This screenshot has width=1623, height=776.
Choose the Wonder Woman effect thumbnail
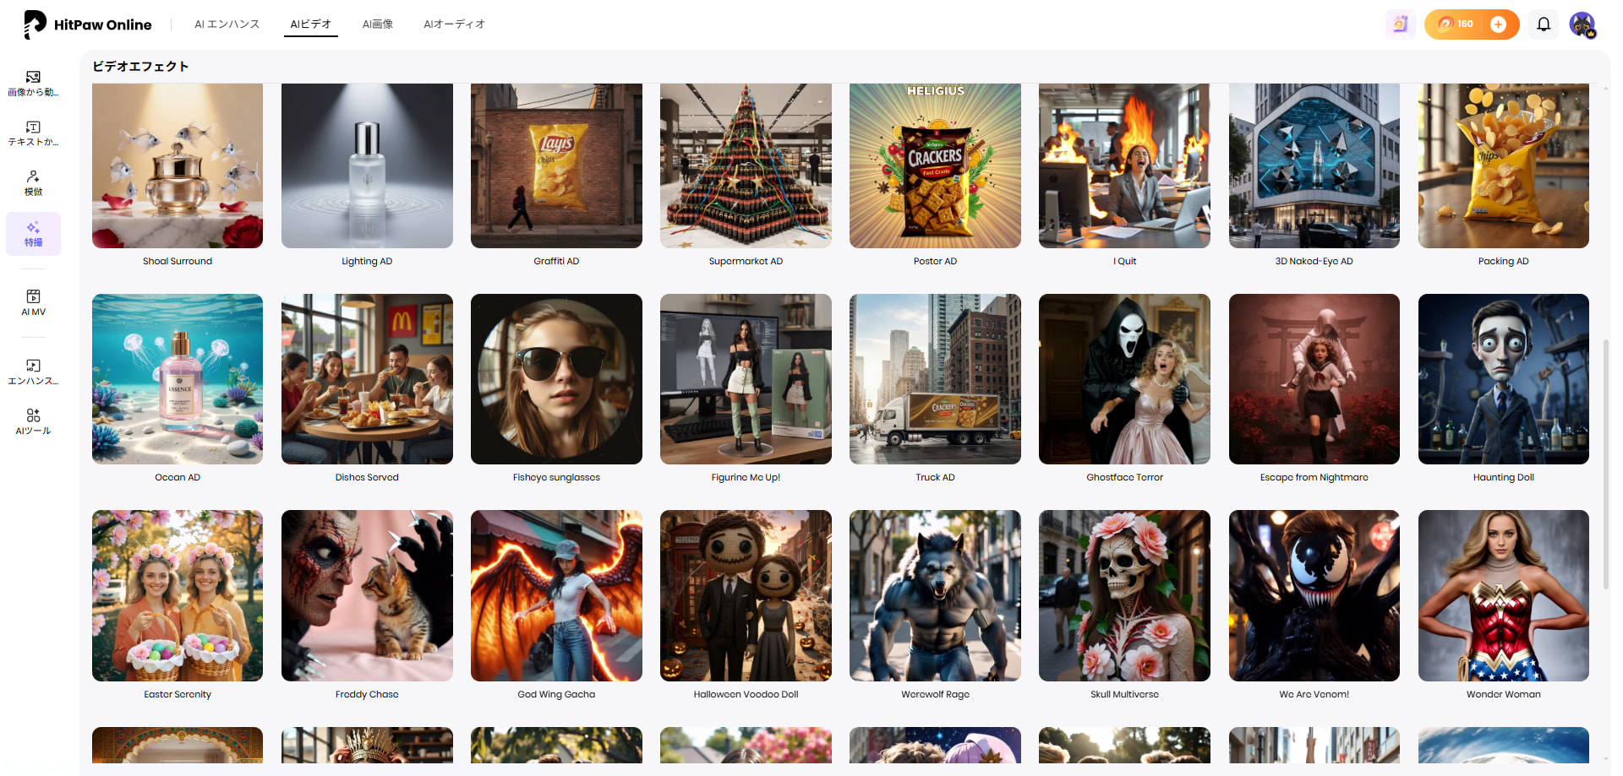point(1504,595)
